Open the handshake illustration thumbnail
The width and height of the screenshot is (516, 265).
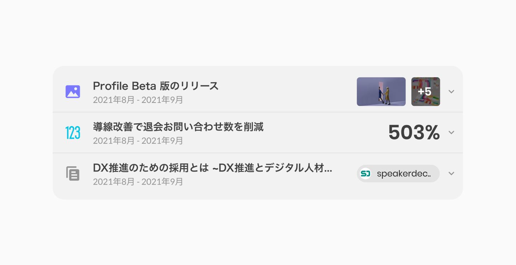381,92
